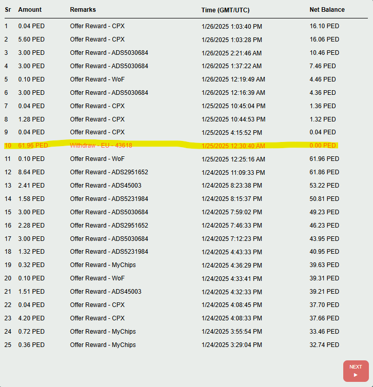Click the 46.23 PED net balance
This screenshot has width=373, height=387.
click(324, 226)
